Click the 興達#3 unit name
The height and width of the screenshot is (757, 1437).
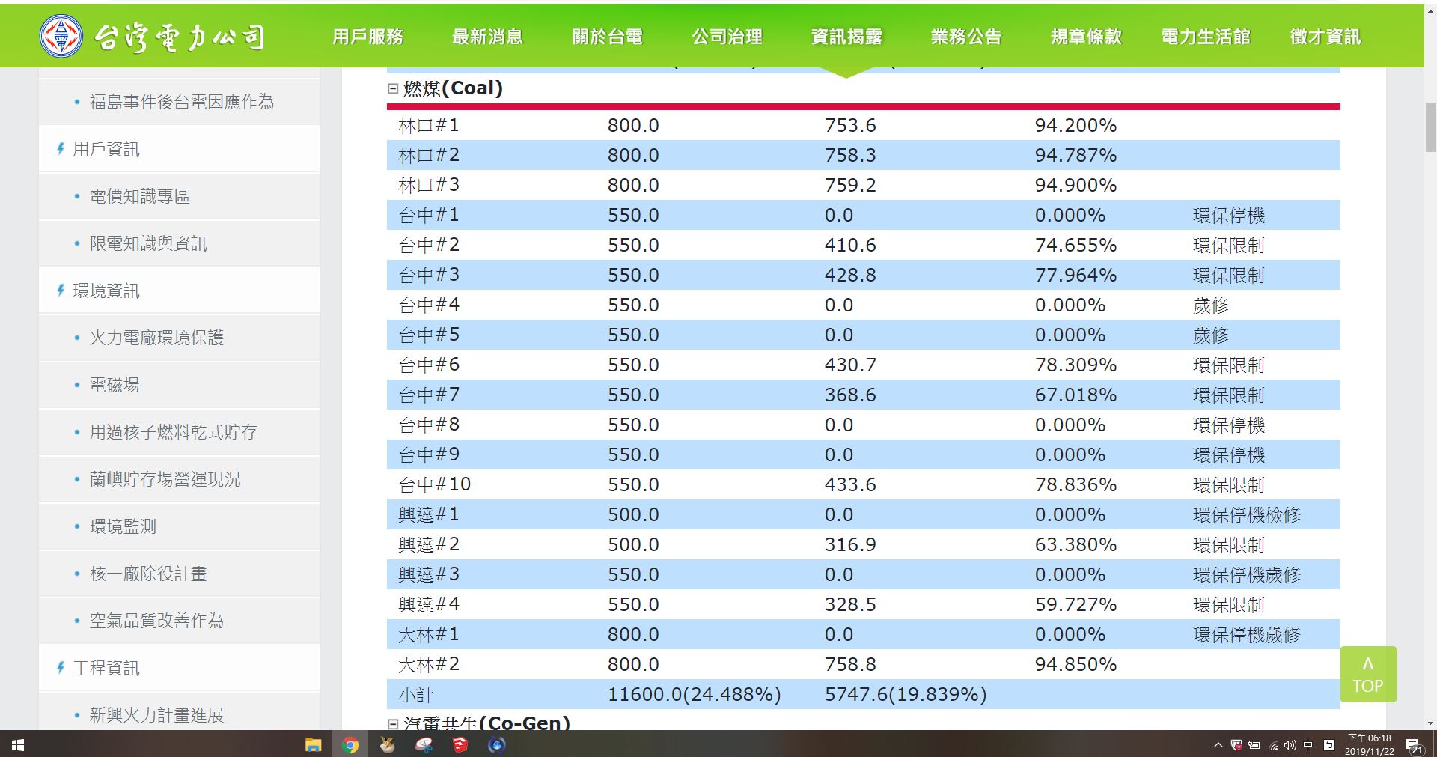coord(429,574)
